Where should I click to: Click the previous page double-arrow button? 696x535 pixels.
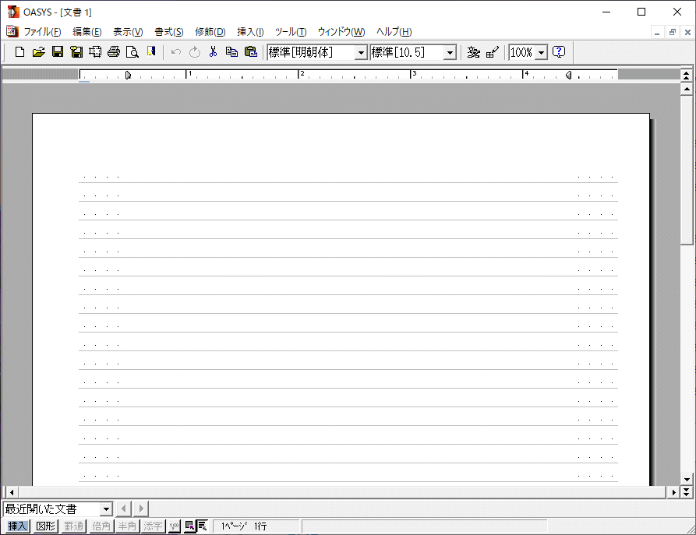pos(686,76)
